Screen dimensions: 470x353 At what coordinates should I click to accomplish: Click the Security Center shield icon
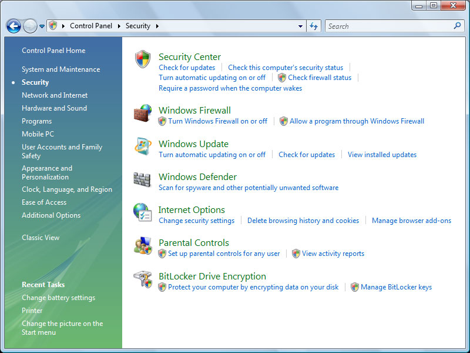point(143,59)
